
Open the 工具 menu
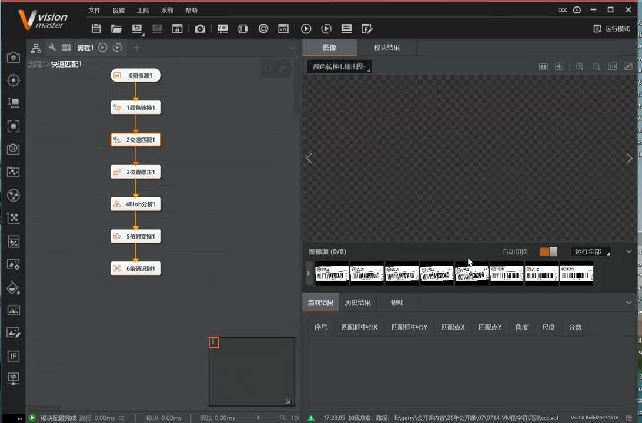coord(142,10)
